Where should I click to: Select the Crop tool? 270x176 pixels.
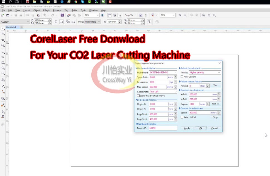(3, 40)
